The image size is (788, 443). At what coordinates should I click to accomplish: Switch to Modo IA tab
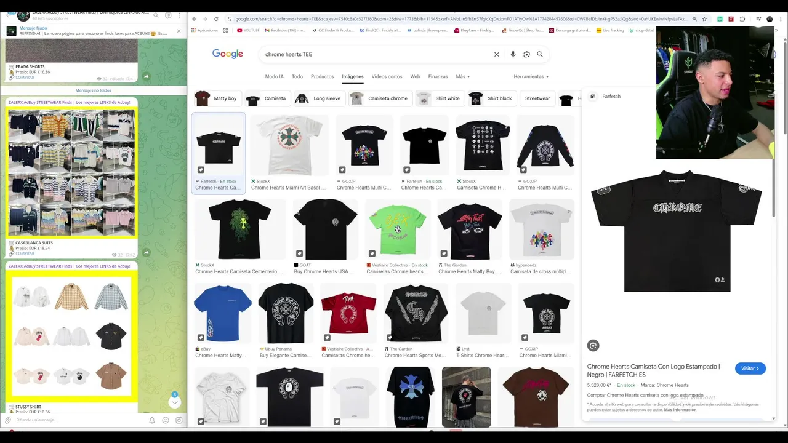tap(275, 76)
